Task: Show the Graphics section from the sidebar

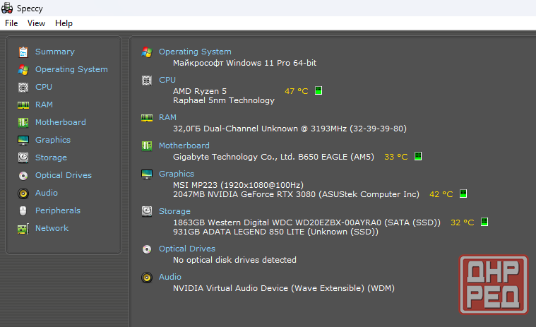Action: (53, 140)
